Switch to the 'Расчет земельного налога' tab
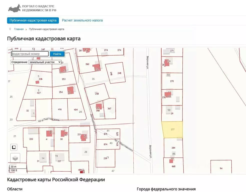The image size is (246, 192). click(82, 20)
